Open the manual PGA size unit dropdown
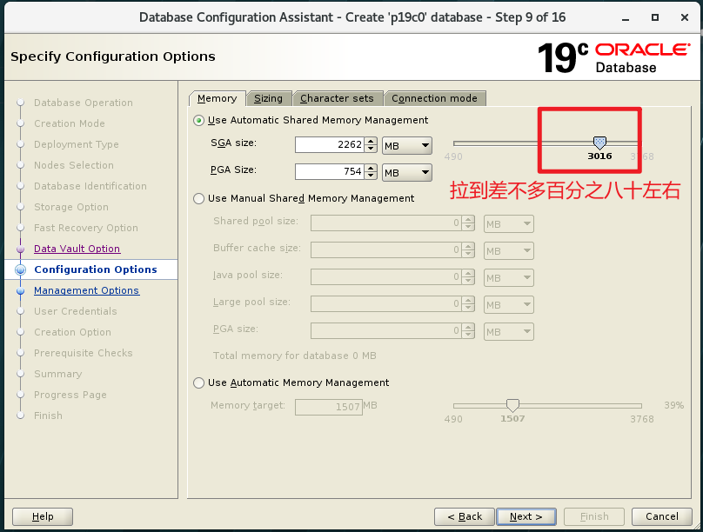This screenshot has height=532, width=703. point(509,331)
